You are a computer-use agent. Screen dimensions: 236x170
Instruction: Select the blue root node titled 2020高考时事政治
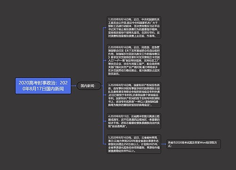point(43,86)
